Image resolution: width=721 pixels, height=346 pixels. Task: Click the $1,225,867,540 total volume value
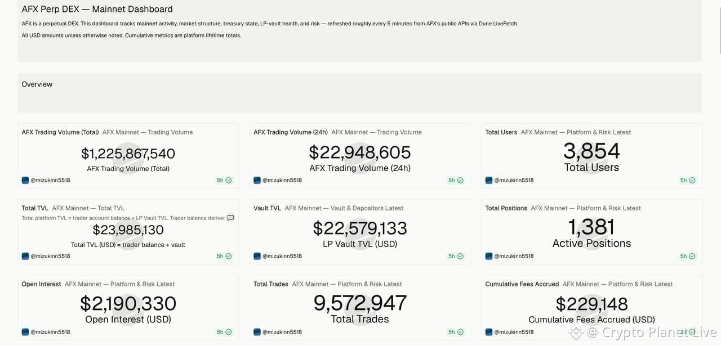pyautogui.click(x=128, y=154)
